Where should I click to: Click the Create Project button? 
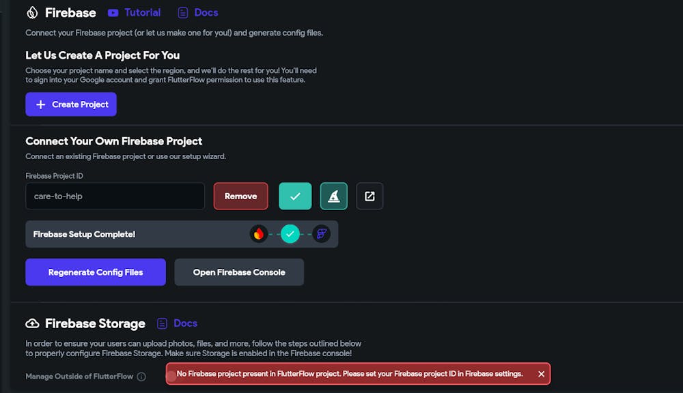[71, 104]
